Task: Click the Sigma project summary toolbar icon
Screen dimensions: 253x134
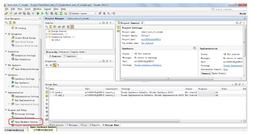Action: click(61, 13)
